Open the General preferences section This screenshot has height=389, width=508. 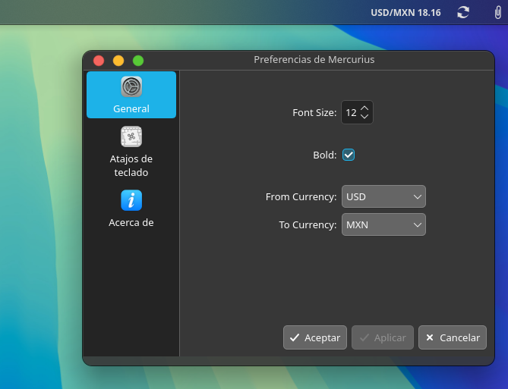pyautogui.click(x=131, y=95)
